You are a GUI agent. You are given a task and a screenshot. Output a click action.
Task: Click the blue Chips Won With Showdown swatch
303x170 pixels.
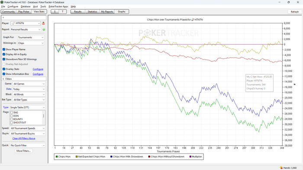coord(111,157)
